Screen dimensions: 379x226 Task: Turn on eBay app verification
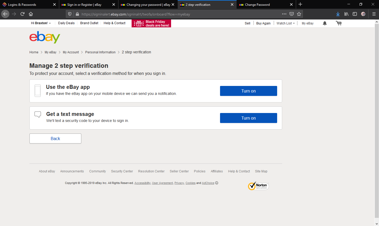click(248, 91)
